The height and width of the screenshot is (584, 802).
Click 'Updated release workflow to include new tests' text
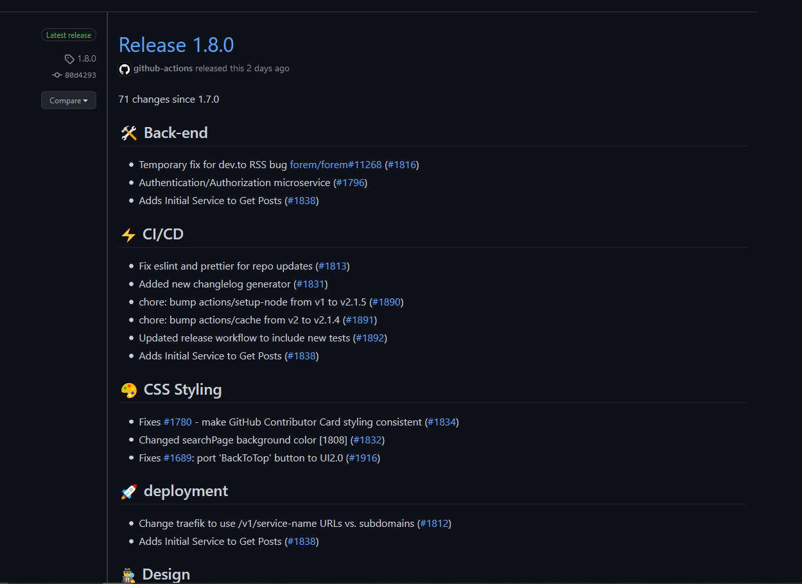245,338
